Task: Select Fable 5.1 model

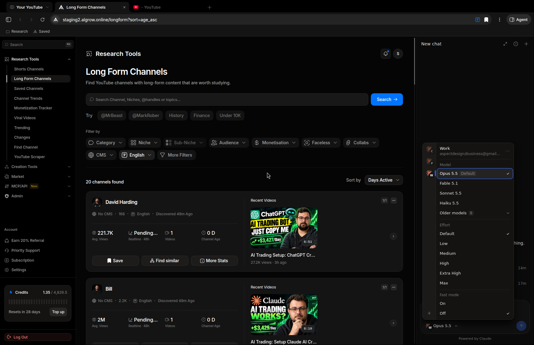Action: (475, 183)
